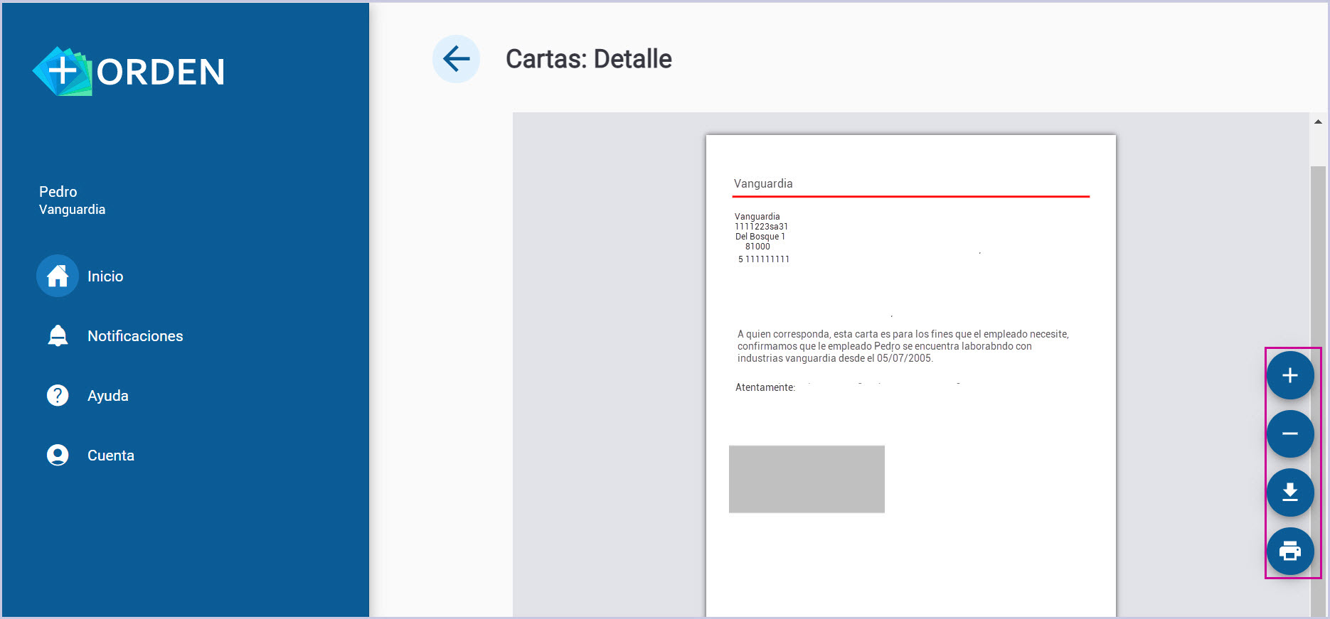Click the house icon for Inicio

(58, 276)
